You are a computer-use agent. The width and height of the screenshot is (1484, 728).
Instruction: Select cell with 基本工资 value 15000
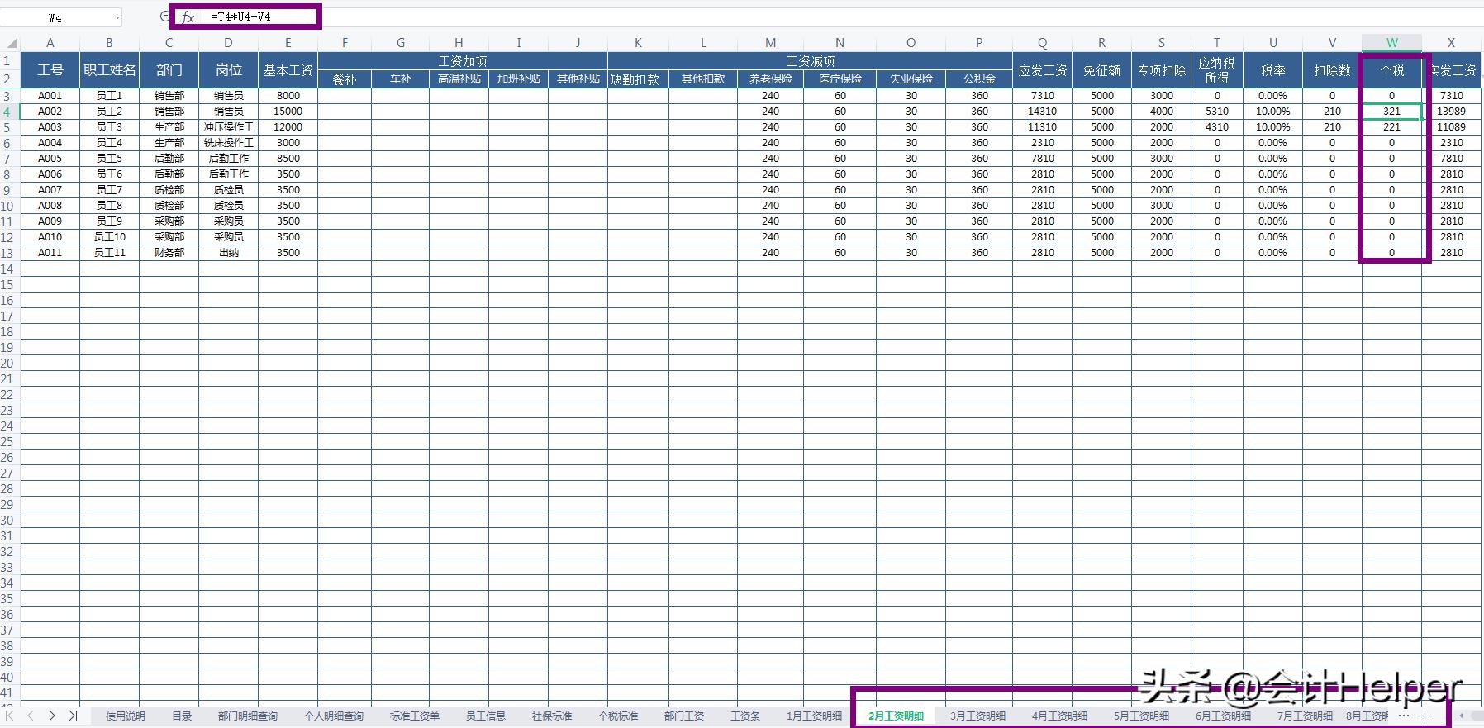tap(288, 112)
